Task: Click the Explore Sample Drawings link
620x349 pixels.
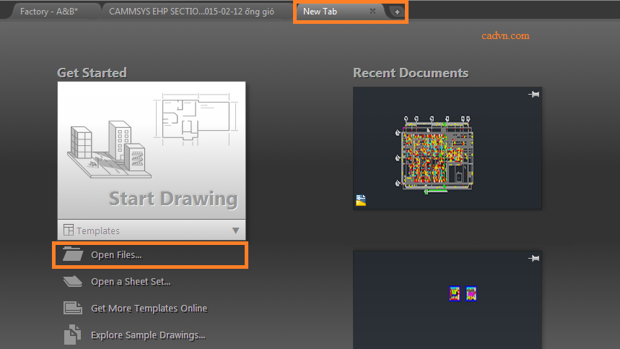Action: 148,335
